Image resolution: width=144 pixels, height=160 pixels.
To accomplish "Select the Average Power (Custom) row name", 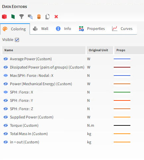I will (31, 59).
